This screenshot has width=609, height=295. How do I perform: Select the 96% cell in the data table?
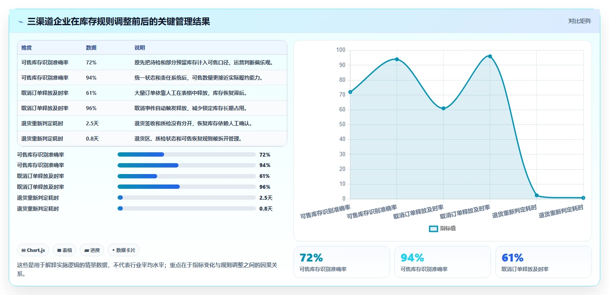coord(91,108)
